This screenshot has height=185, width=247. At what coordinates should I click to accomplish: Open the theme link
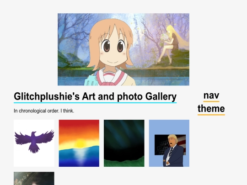point(211,109)
